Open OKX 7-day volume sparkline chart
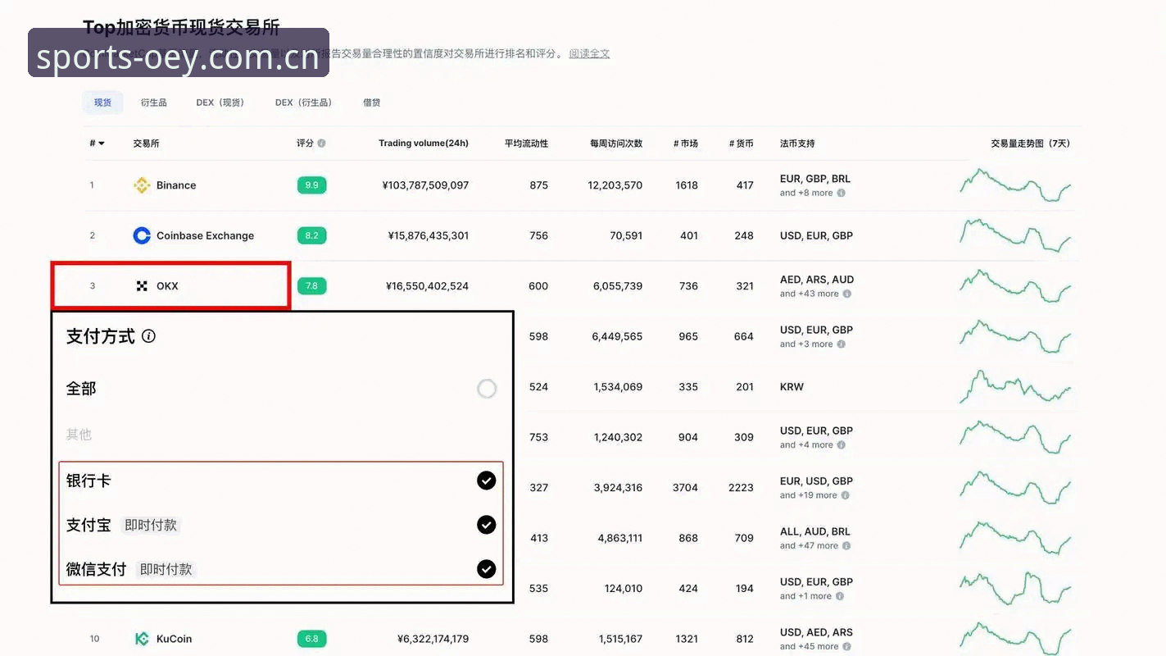Screen dimensions: 1166x656 [1015, 286]
